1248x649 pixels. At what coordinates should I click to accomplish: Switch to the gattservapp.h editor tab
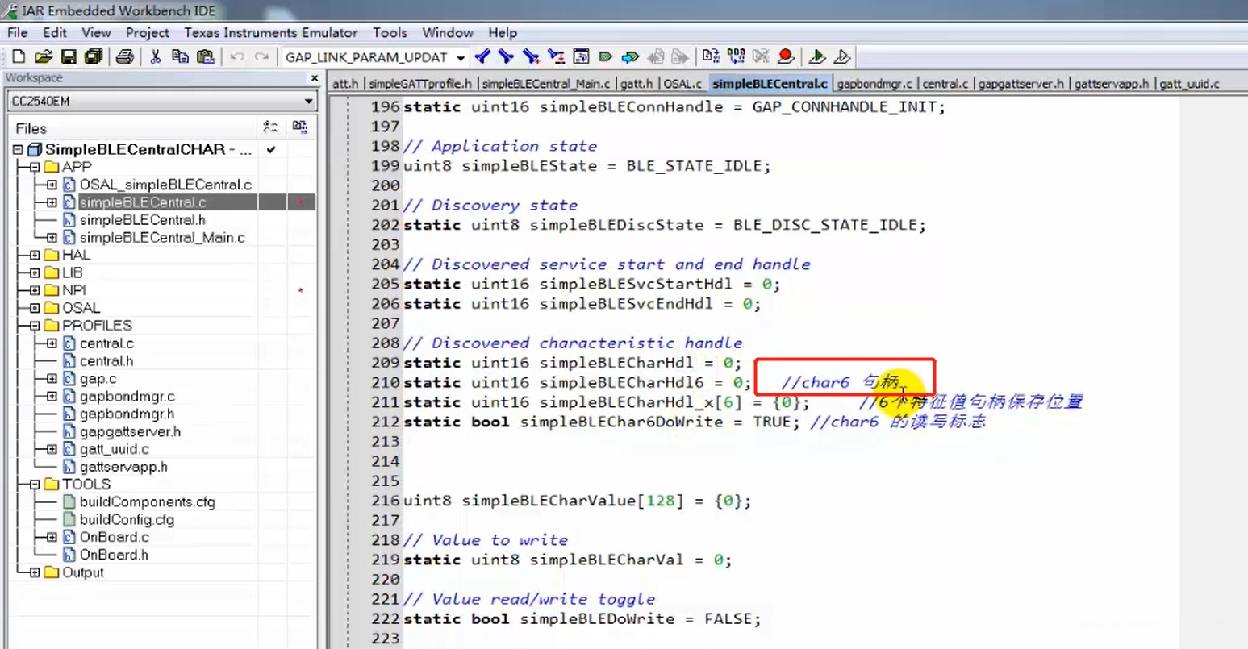click(1112, 84)
